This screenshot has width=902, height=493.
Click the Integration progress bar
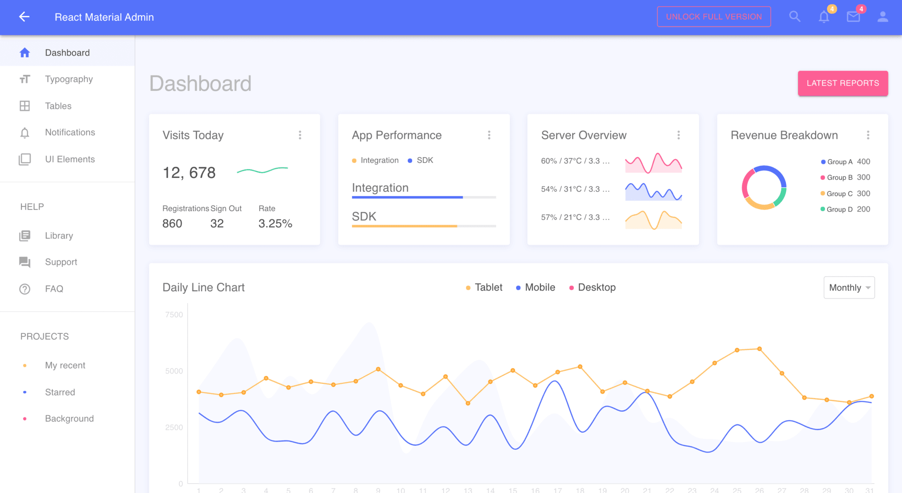(424, 197)
